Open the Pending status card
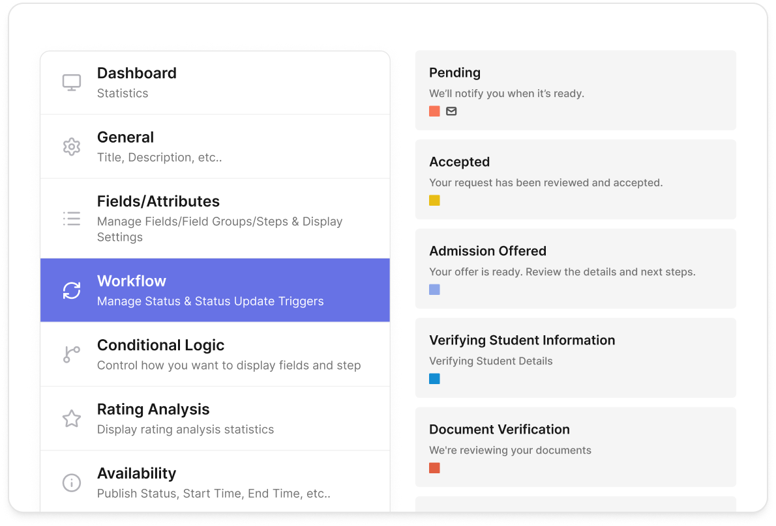This screenshot has width=776, height=526. click(x=576, y=90)
